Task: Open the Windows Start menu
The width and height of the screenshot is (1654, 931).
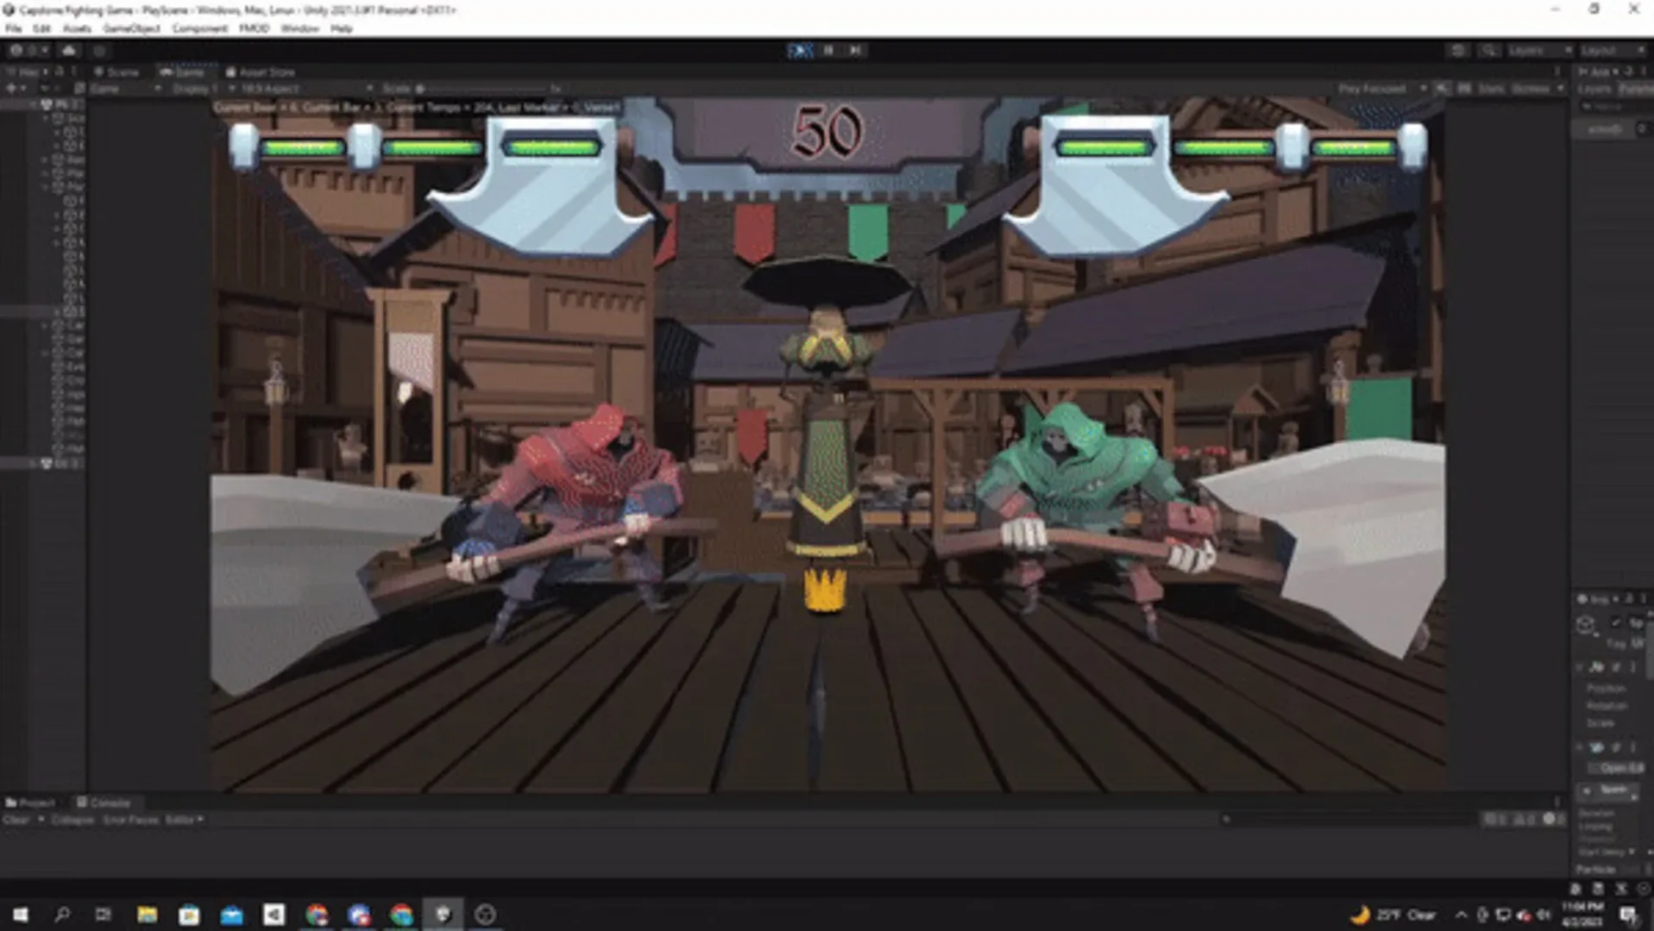Action: pos(20,915)
